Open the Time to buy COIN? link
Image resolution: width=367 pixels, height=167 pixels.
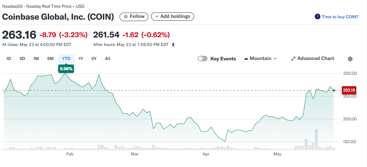[340, 17]
